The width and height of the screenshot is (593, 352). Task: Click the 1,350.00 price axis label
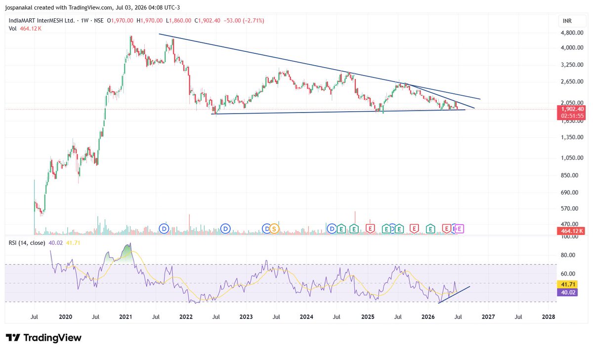[x=571, y=137]
